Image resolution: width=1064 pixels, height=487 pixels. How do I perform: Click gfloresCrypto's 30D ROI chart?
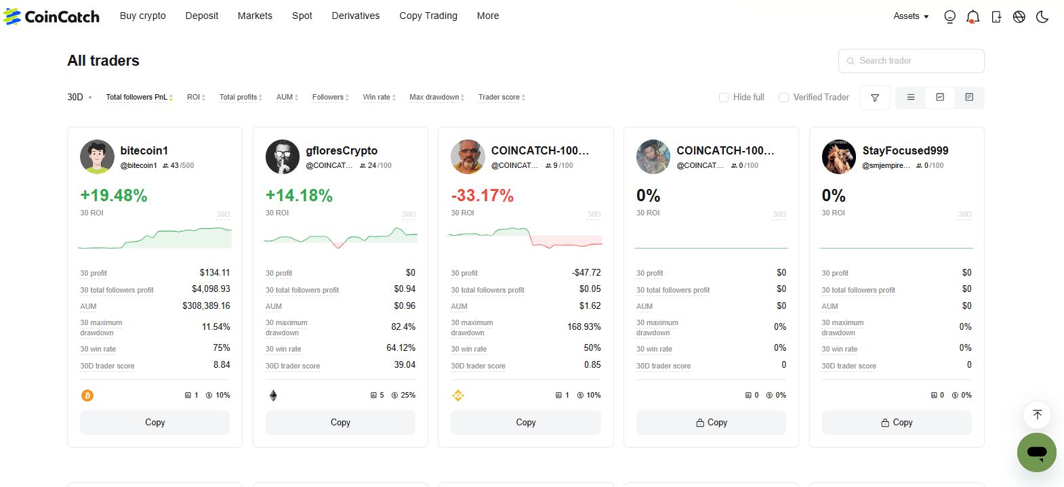[341, 238]
